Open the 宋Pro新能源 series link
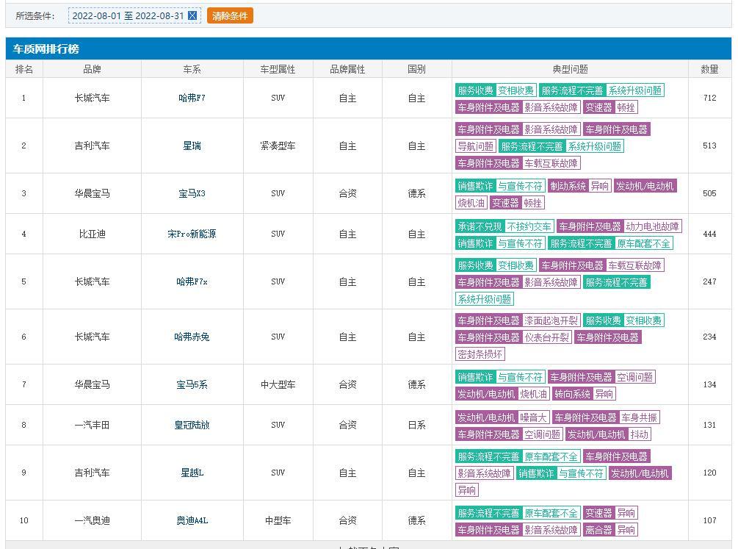Screen dimensions: 738x549 coord(192,234)
